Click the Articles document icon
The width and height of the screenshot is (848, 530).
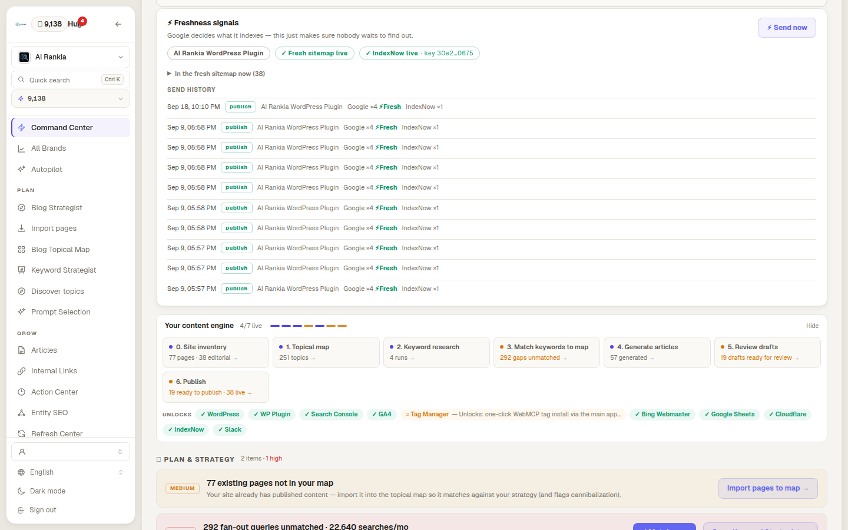tap(21, 350)
